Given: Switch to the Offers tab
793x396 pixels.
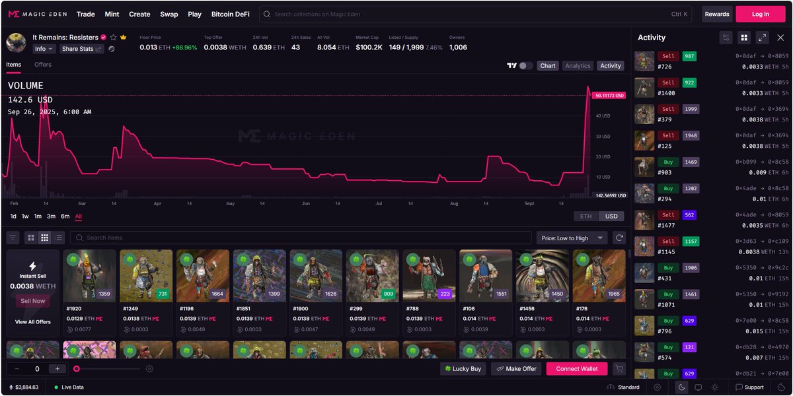Looking at the screenshot, I should 43,65.
